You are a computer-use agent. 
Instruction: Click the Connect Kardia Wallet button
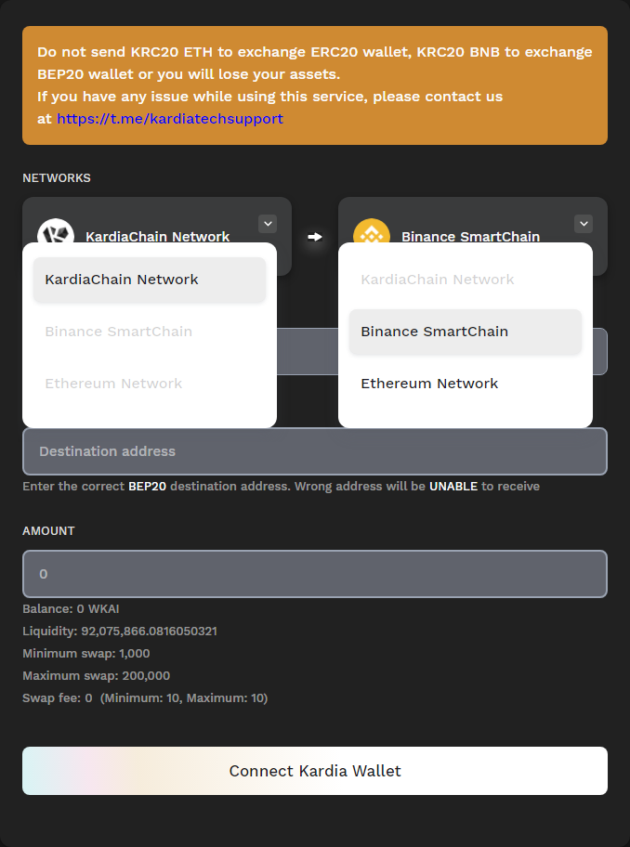coord(315,771)
